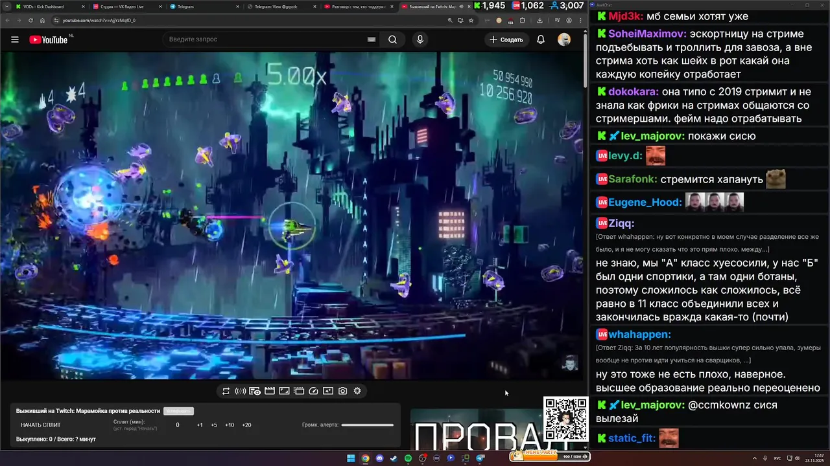Add +20 minutes to split
Viewport: 830px width, 466px height.
coord(246,425)
